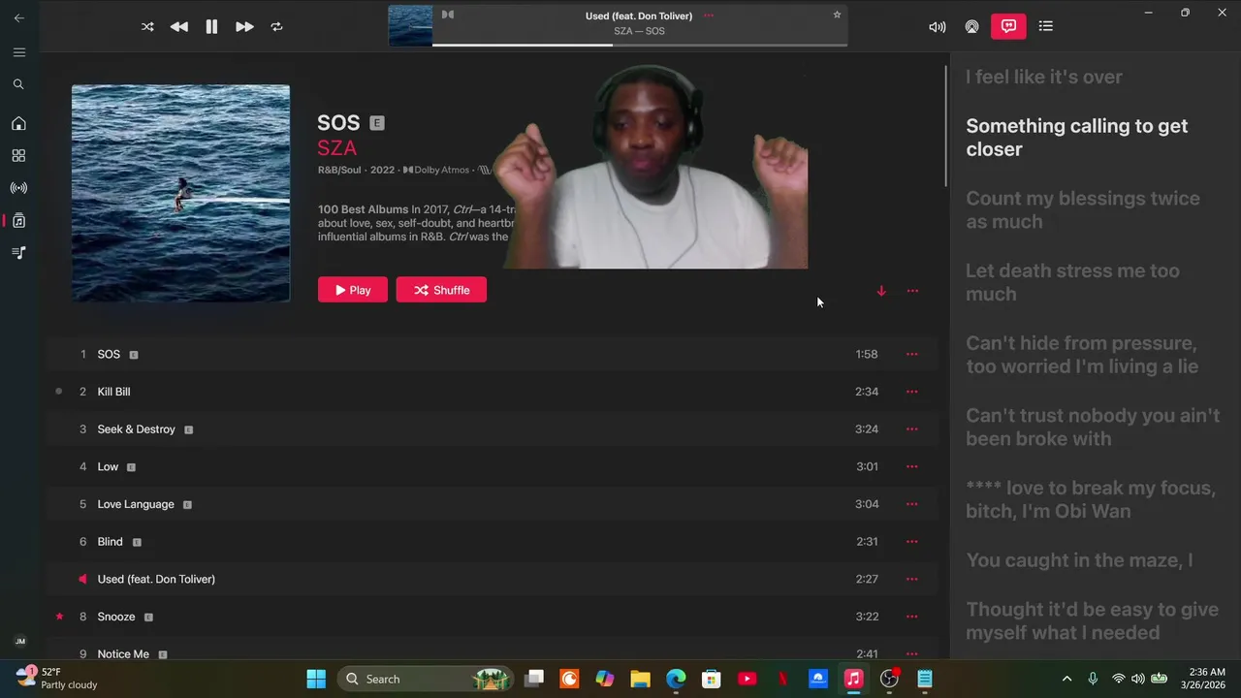The width and height of the screenshot is (1241, 698).
Task: Open search from sidebar magnifier icon
Action: [x=18, y=84]
